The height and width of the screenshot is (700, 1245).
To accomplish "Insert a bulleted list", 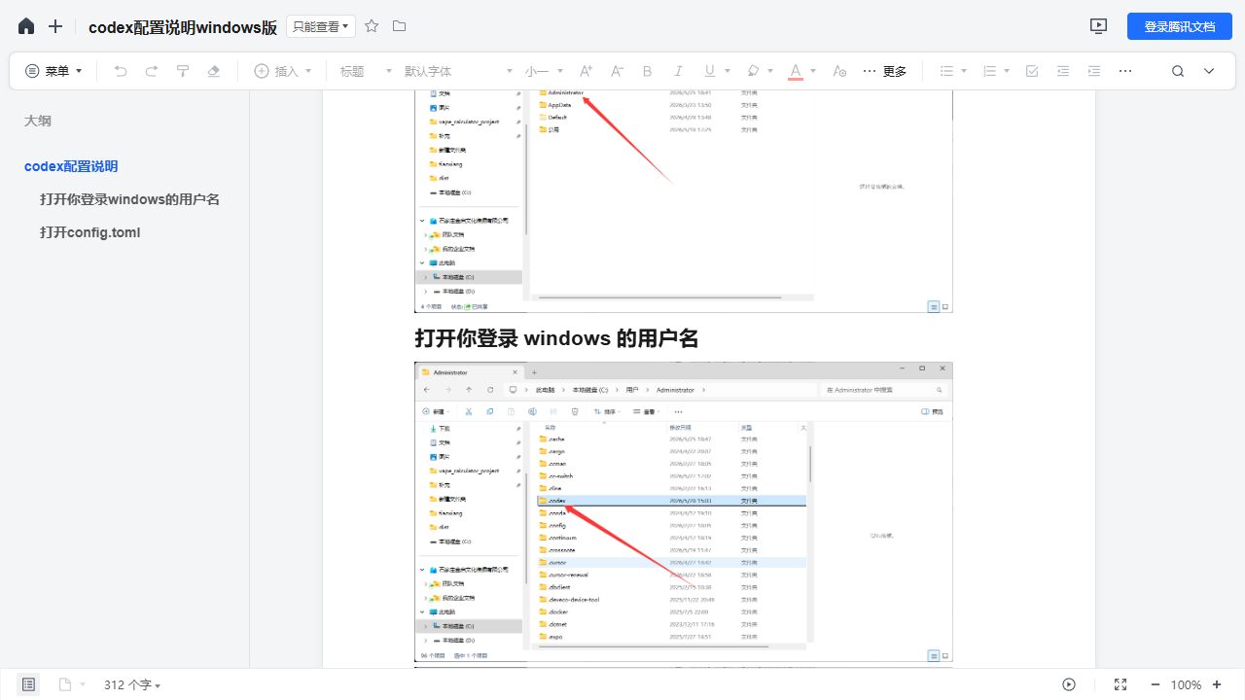I will (946, 71).
